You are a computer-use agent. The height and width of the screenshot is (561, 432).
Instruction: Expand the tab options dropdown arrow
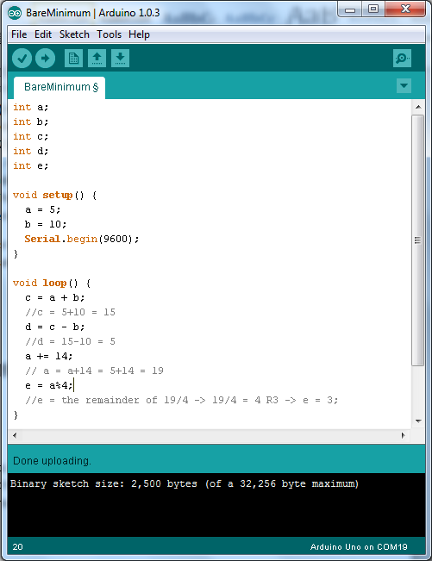point(404,86)
